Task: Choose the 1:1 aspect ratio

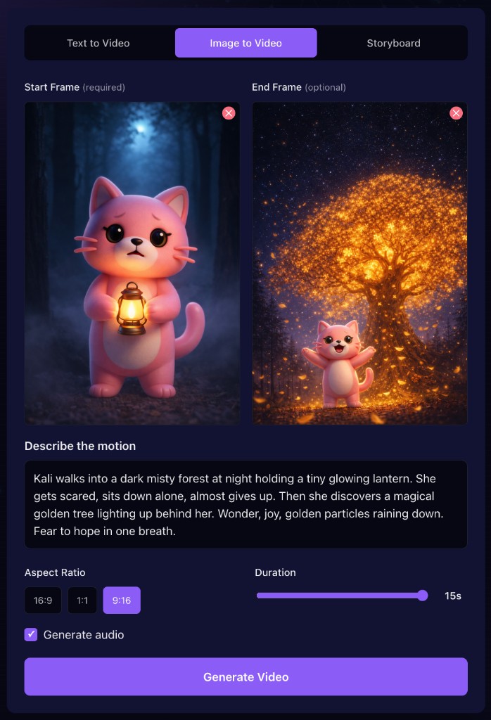Action: pyautogui.click(x=82, y=600)
